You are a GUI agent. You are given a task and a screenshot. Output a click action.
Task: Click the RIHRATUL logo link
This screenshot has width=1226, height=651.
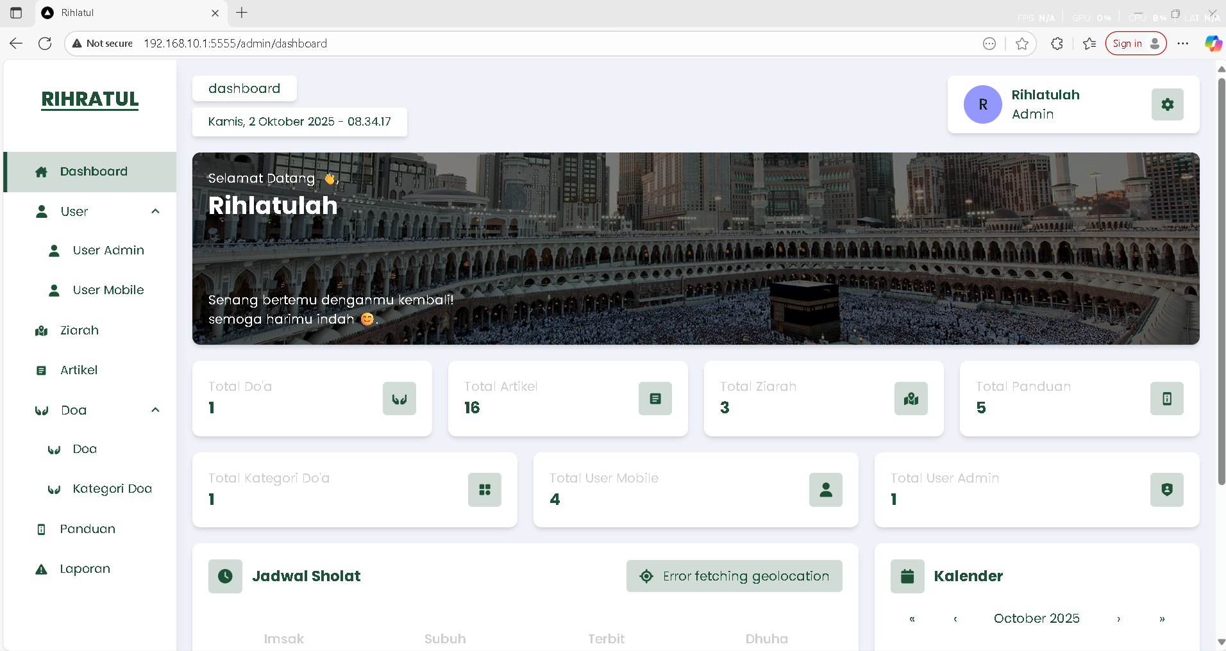tap(90, 99)
